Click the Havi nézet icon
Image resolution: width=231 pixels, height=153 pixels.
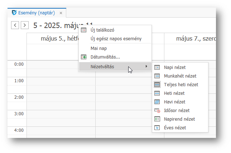[x=157, y=102]
